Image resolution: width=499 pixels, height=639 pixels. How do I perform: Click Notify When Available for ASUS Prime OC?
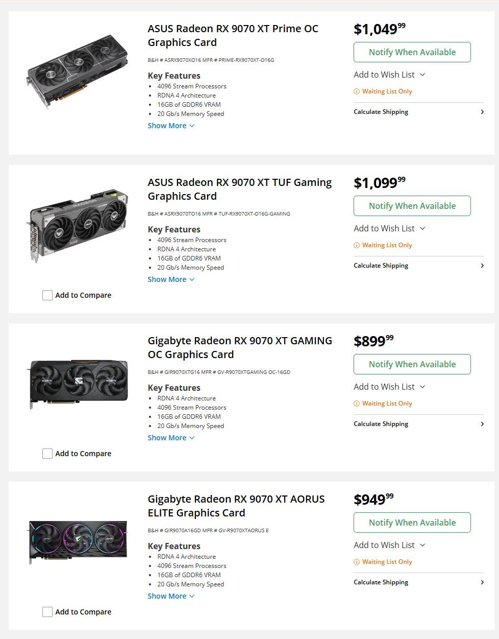pyautogui.click(x=412, y=52)
